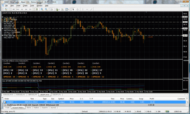
Task: Click the usdjpy symbol cell
Action: pos(61,102)
